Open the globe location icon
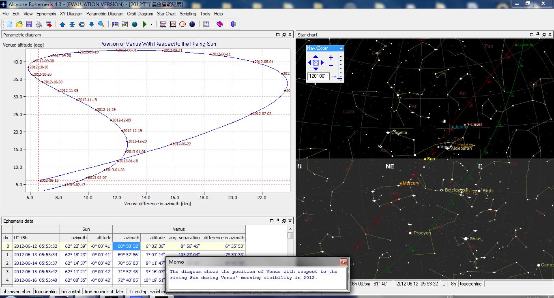 [x=135, y=24]
